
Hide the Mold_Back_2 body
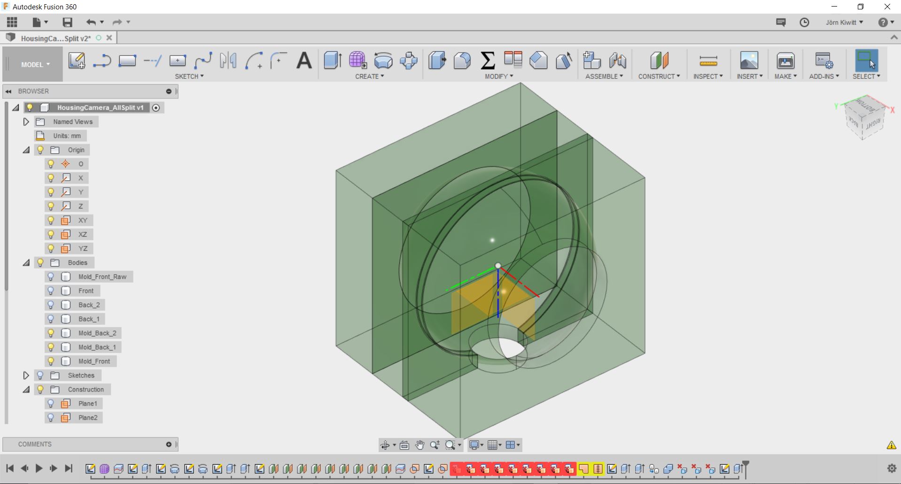(x=51, y=333)
